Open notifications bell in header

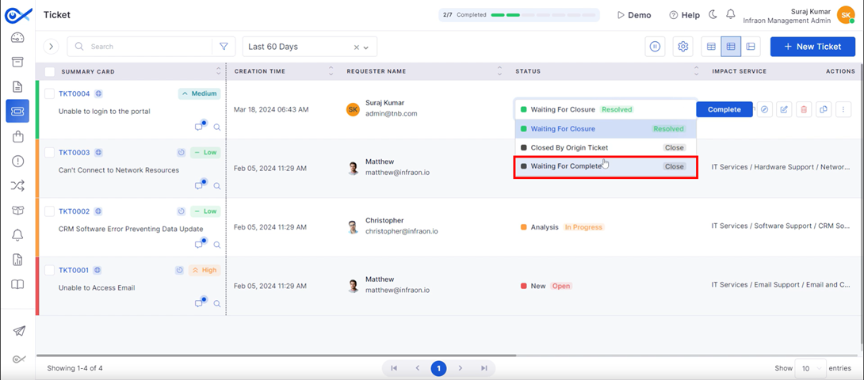coord(730,15)
